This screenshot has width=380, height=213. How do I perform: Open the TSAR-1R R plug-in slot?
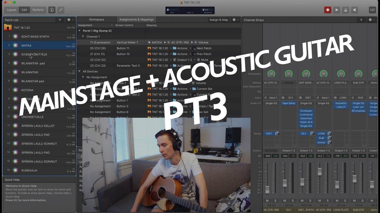click(306, 122)
